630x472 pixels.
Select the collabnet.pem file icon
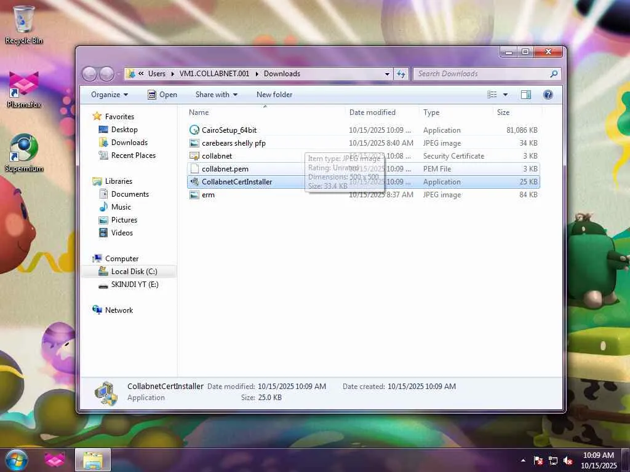point(194,168)
